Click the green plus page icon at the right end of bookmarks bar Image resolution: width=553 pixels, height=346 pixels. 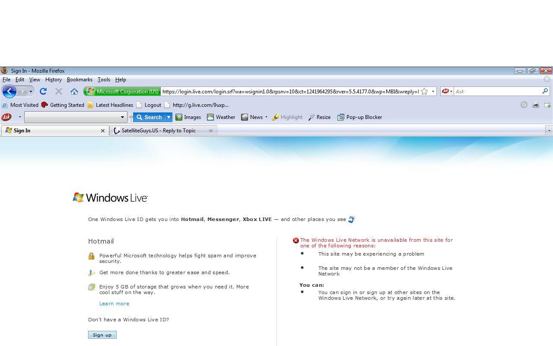tap(547, 105)
